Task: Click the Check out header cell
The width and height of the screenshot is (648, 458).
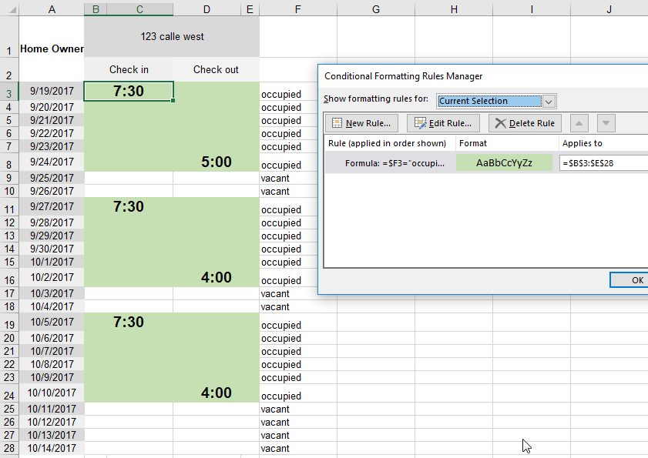Action: coord(216,69)
